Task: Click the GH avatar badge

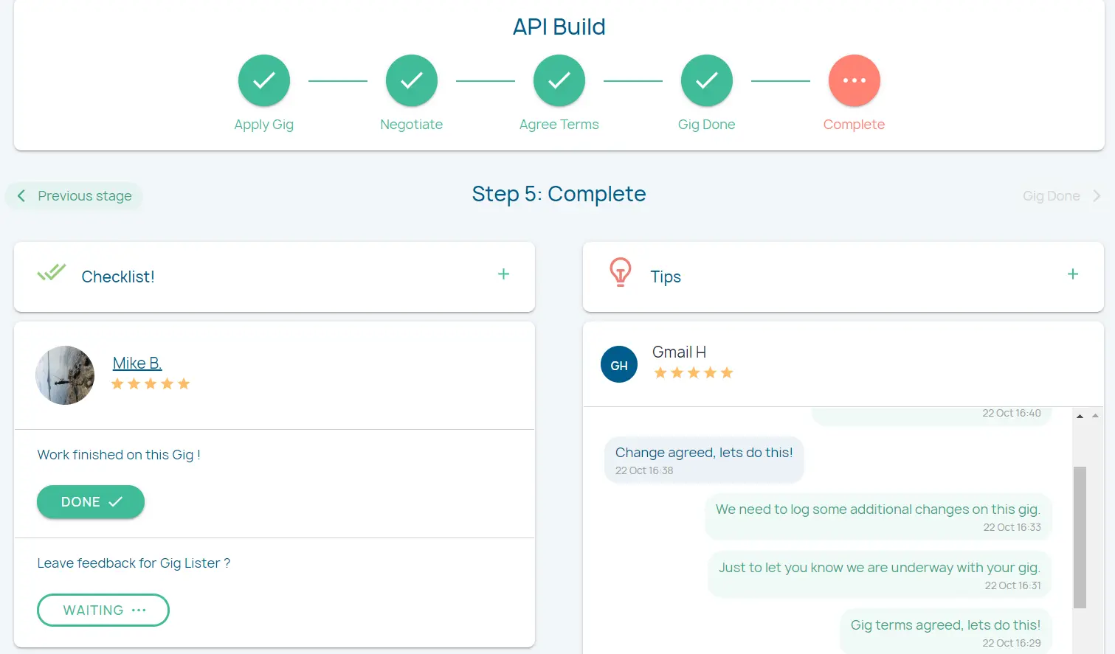Action: click(x=619, y=365)
